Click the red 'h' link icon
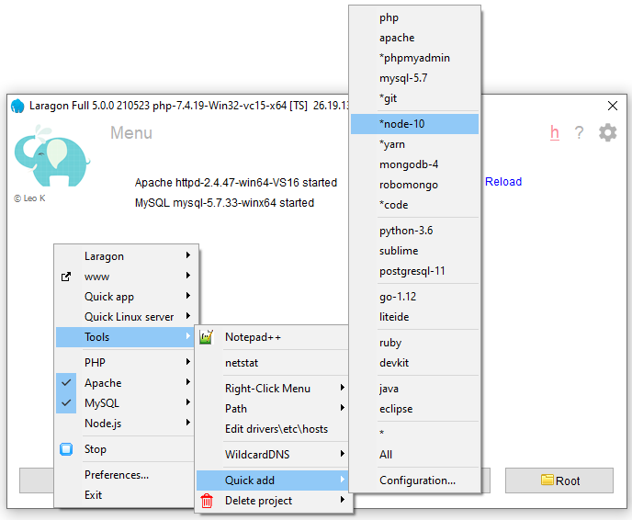The height and width of the screenshot is (520, 632). click(x=555, y=132)
